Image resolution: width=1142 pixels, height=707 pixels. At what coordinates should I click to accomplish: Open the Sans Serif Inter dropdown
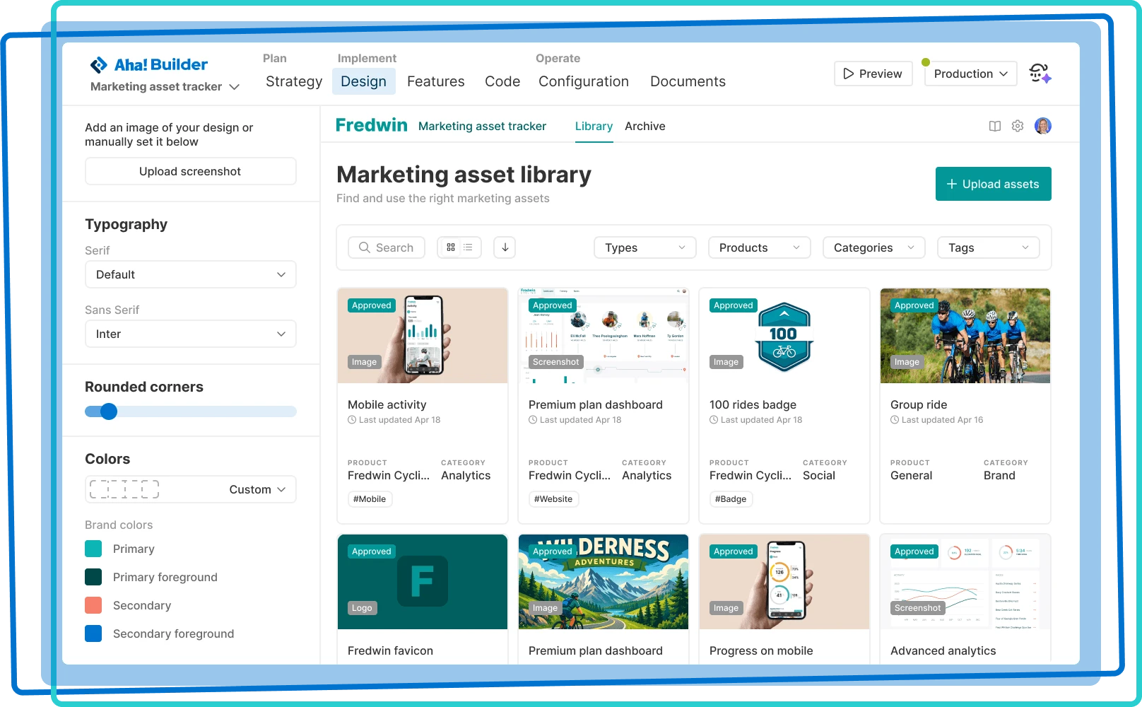[x=191, y=334]
